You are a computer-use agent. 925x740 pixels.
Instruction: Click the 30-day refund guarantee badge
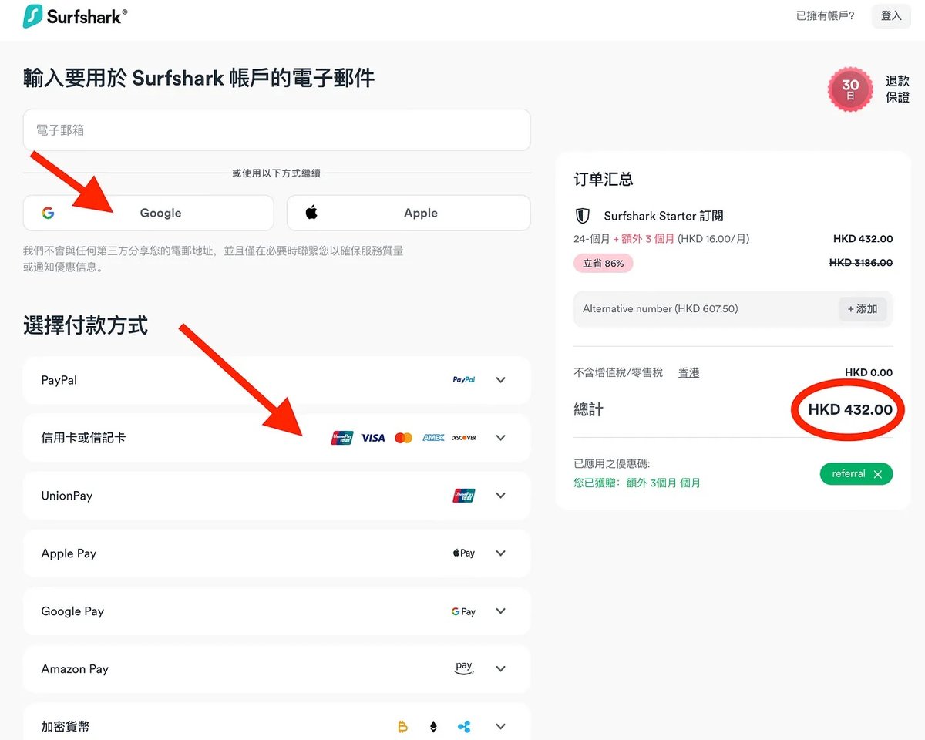[x=849, y=89]
